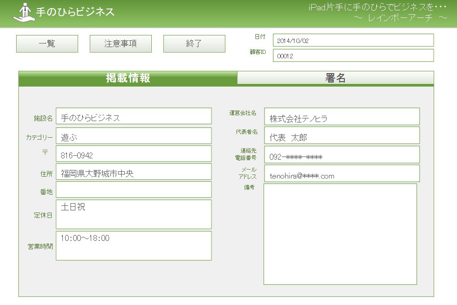This screenshot has height=305, width=457.
Task: Click the 運営会社名 company name field
Action: [342, 117]
